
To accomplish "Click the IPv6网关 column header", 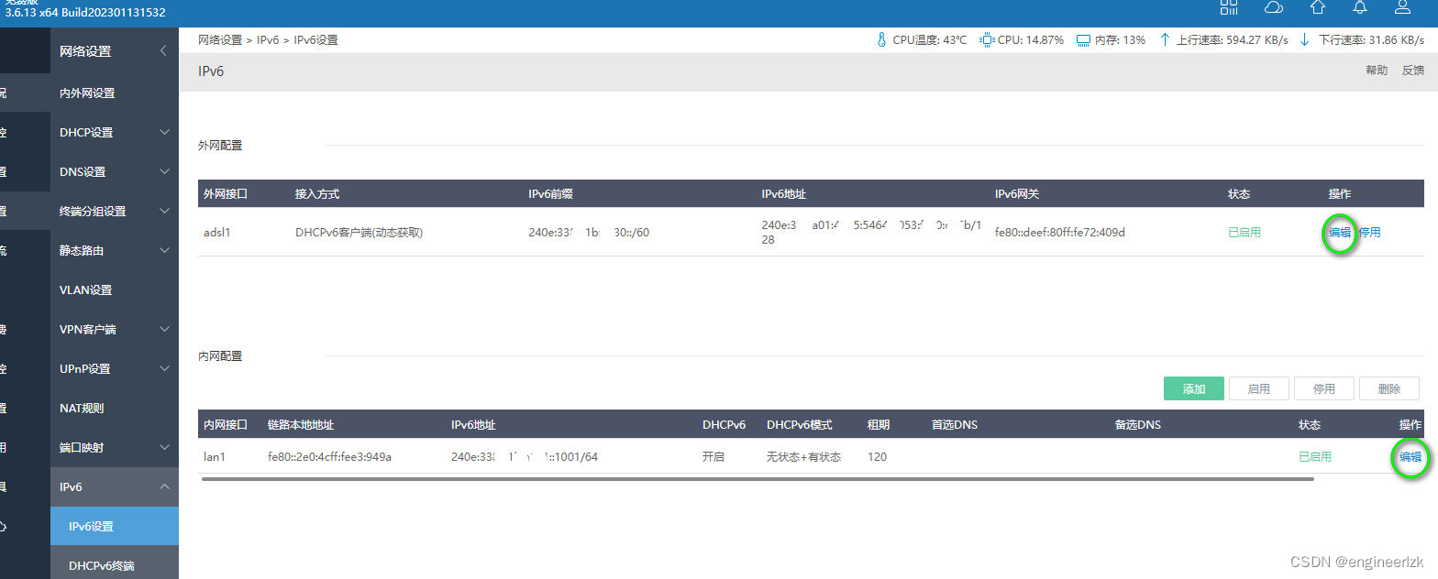I will [x=1017, y=194].
